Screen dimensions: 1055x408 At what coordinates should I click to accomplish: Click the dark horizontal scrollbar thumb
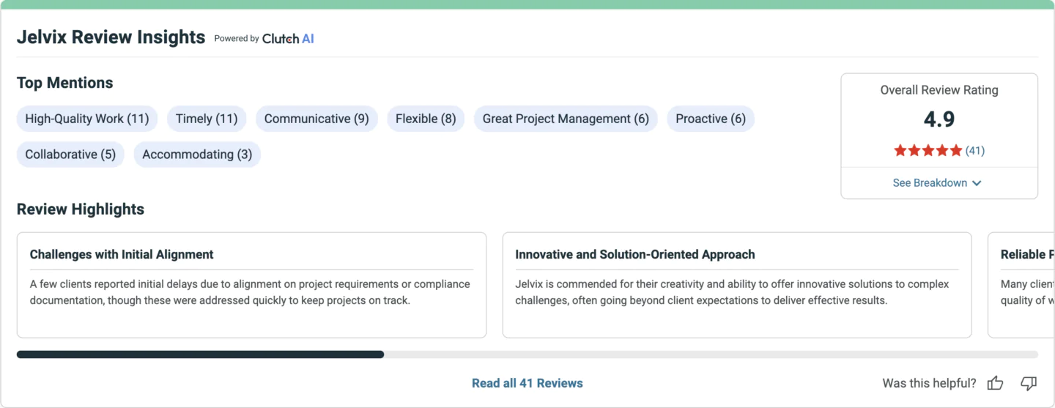(200, 355)
